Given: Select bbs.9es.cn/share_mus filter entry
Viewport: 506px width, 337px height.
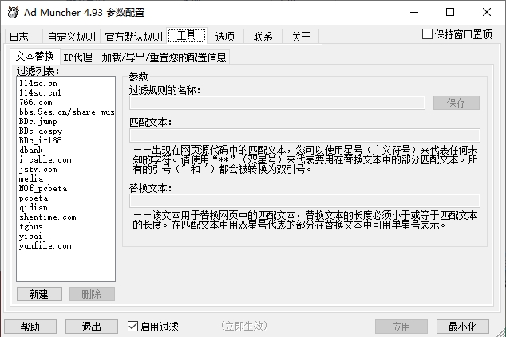Looking at the screenshot, I should [65, 112].
